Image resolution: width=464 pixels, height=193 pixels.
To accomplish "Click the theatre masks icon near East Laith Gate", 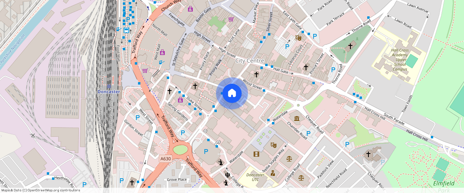I will (298, 38).
